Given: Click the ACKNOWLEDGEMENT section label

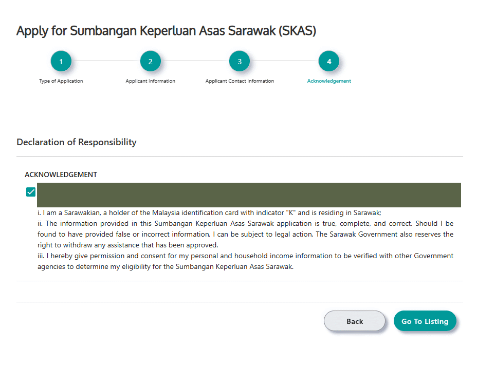Looking at the screenshot, I should 61,175.
